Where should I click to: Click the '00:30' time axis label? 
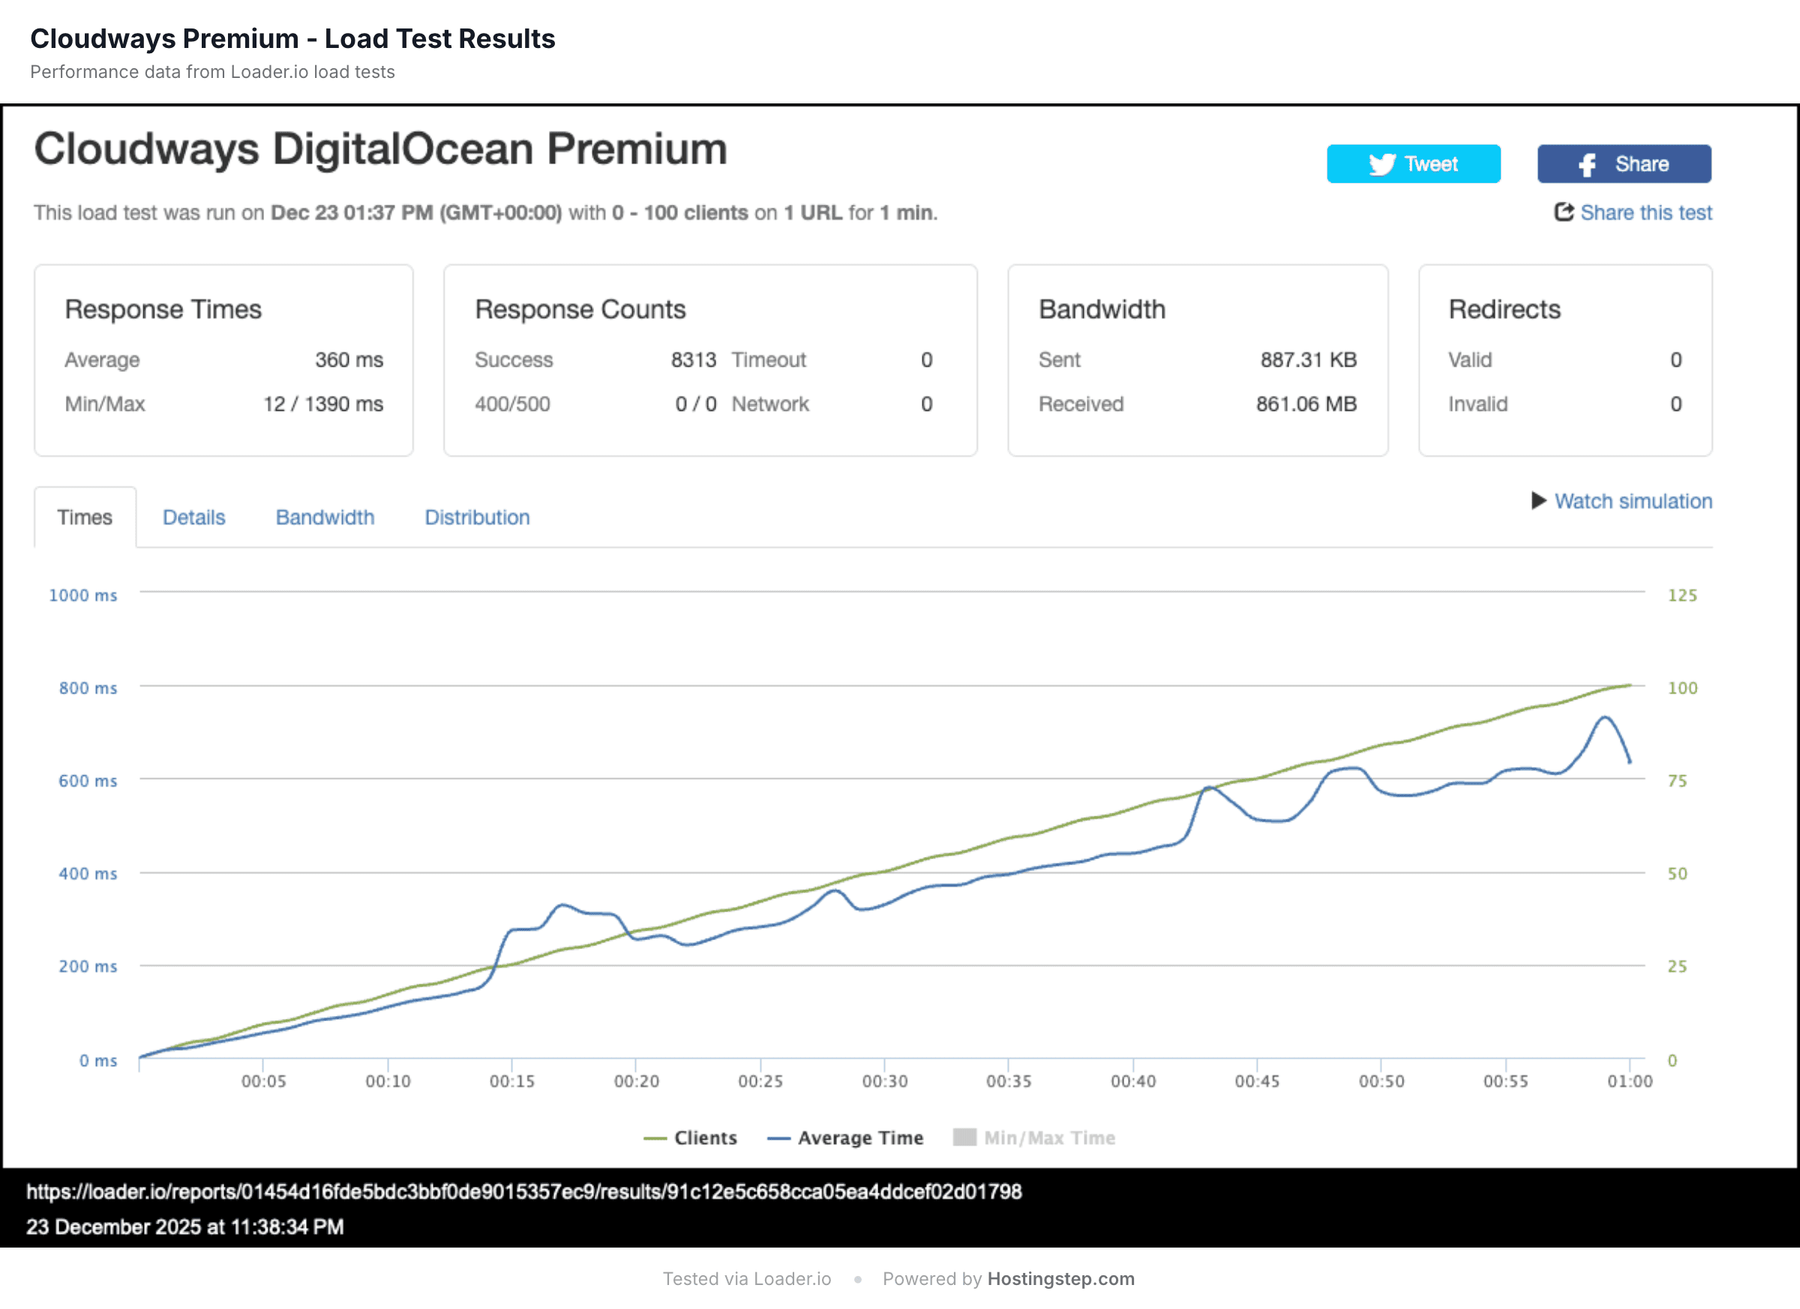pos(885,1081)
